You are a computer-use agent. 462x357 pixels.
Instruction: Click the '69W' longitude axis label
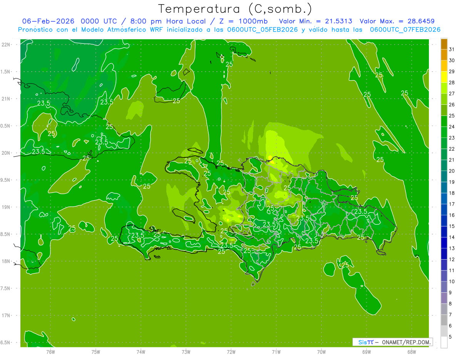coord(367,352)
